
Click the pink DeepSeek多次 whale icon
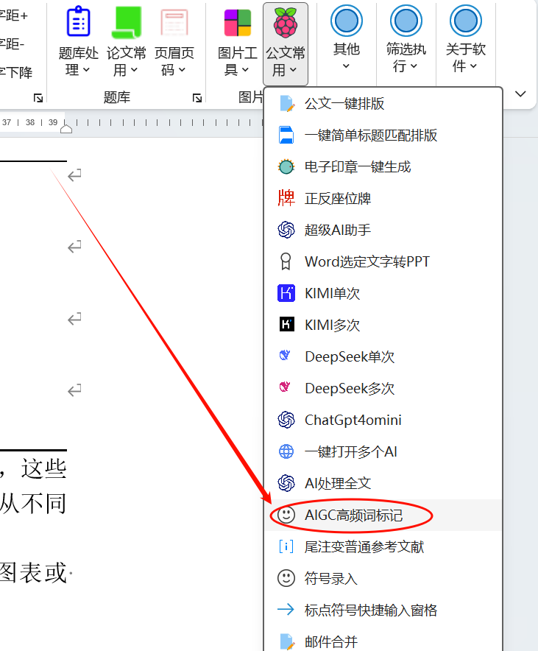[285, 387]
